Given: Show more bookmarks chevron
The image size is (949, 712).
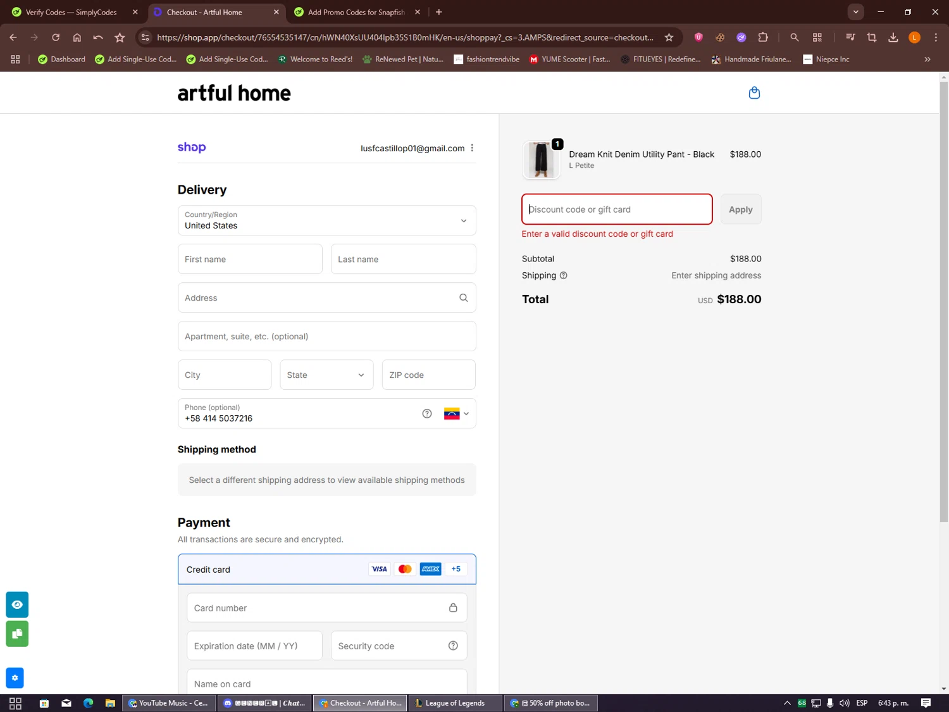Looking at the screenshot, I should coord(927,59).
